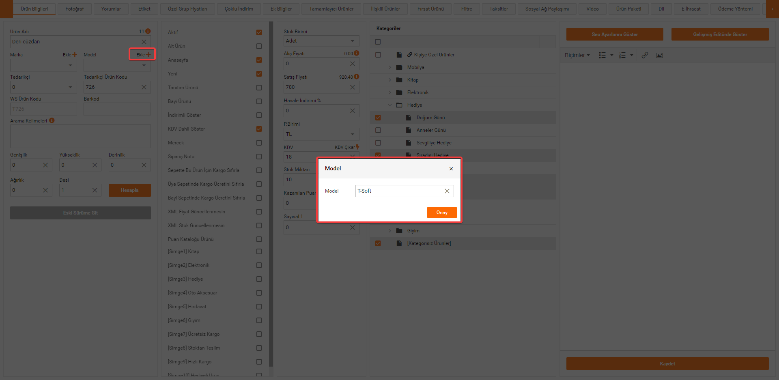779x380 pixels.
Task: Clear the Alış Fiyatı value
Action: coord(353,64)
